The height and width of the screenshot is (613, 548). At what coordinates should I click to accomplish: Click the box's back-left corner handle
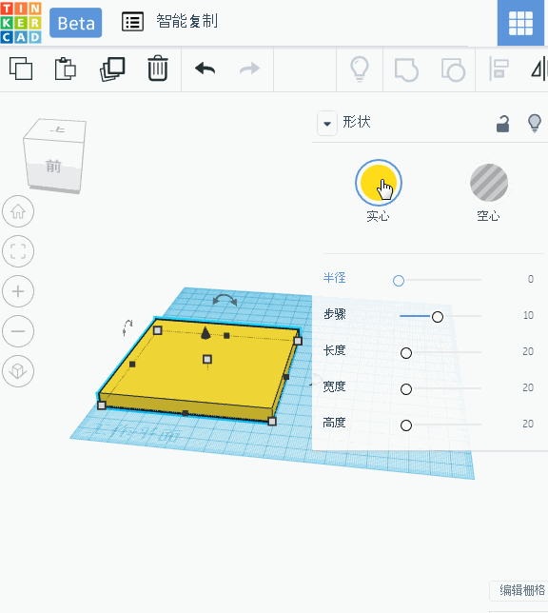(157, 330)
